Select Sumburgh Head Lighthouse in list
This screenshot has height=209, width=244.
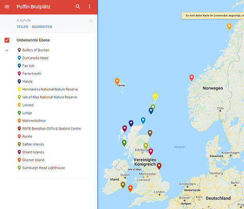41,168
